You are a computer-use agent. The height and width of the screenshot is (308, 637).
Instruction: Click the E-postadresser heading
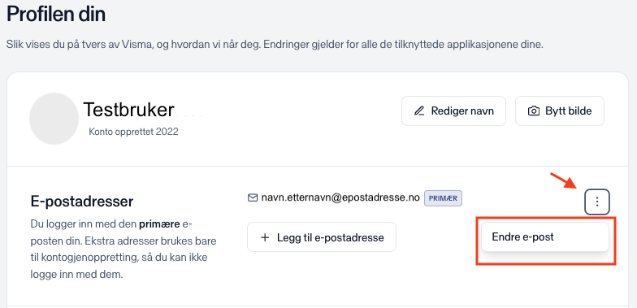click(81, 202)
